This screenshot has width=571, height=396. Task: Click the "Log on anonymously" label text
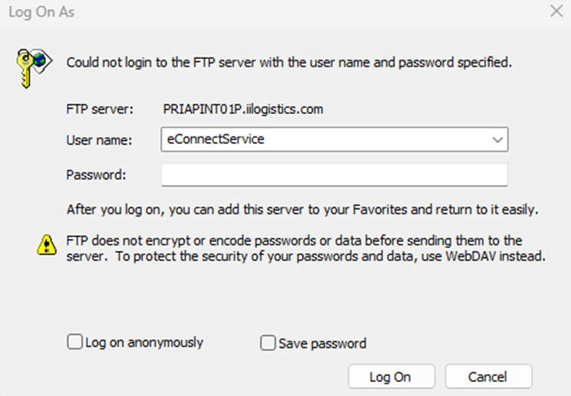tap(144, 342)
